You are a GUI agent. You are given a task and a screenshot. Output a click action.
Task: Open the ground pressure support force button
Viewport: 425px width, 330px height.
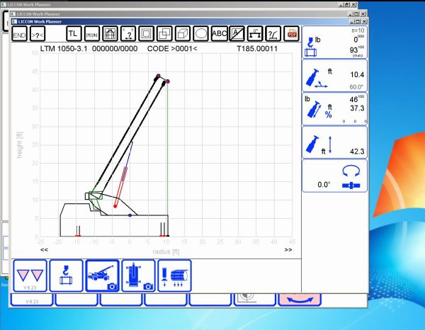point(174,275)
